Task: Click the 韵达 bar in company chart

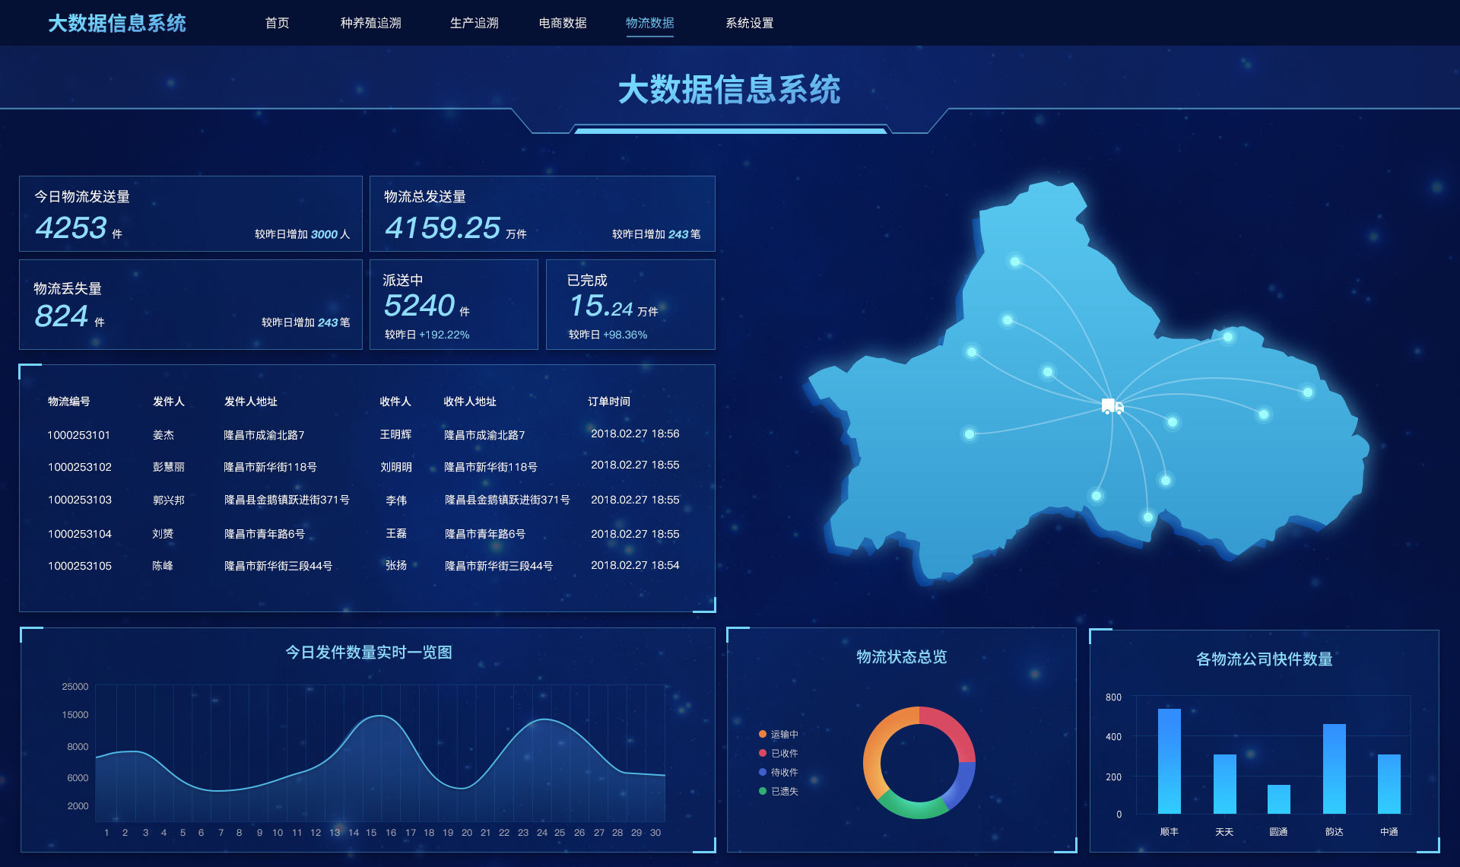Action: 1334,768
